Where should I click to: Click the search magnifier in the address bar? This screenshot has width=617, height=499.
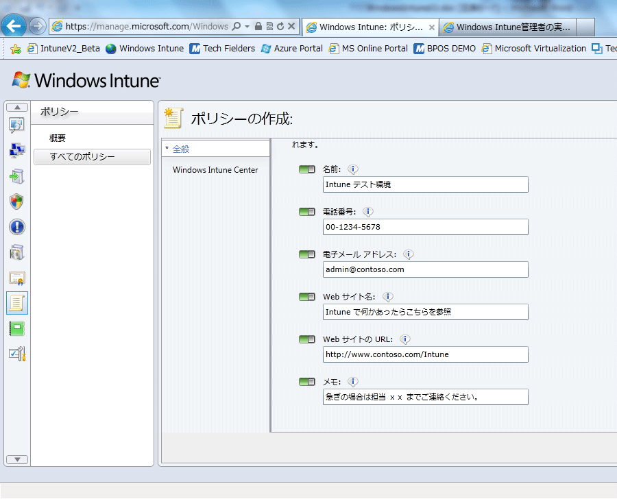(x=236, y=26)
